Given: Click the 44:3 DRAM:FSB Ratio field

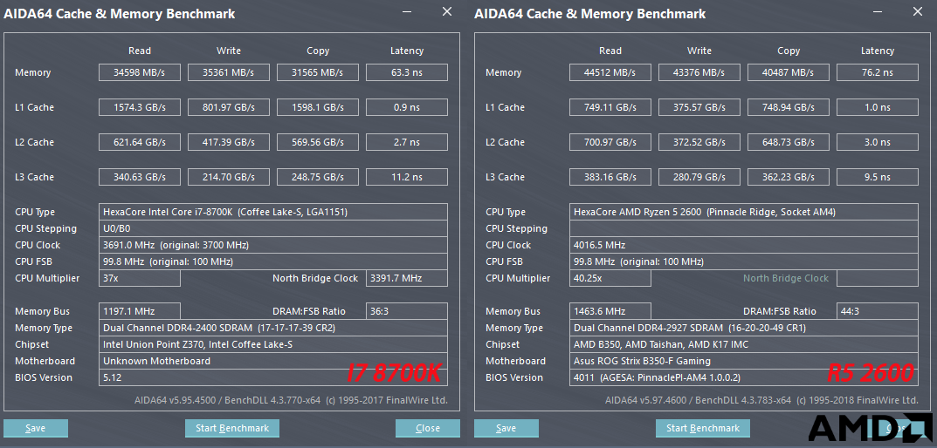Looking at the screenshot, I should (x=878, y=311).
